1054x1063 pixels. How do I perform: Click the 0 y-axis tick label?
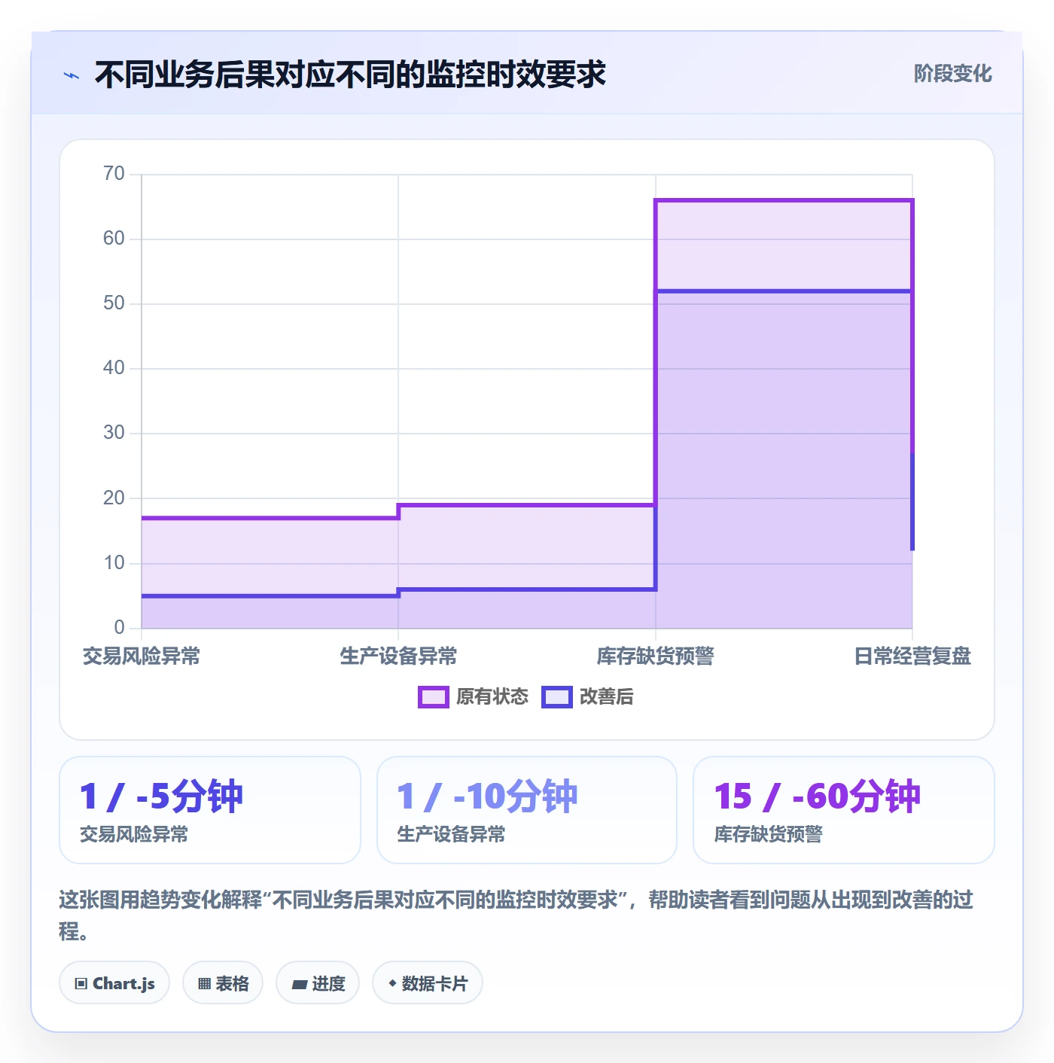119,627
